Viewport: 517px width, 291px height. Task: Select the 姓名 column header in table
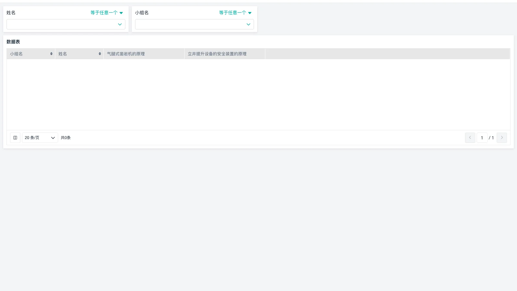(x=63, y=54)
